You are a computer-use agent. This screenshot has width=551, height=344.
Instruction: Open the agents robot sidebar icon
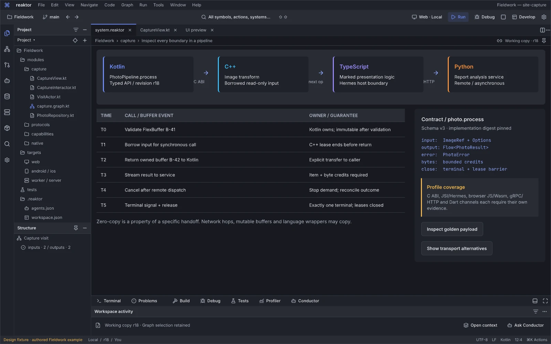(x=7, y=81)
